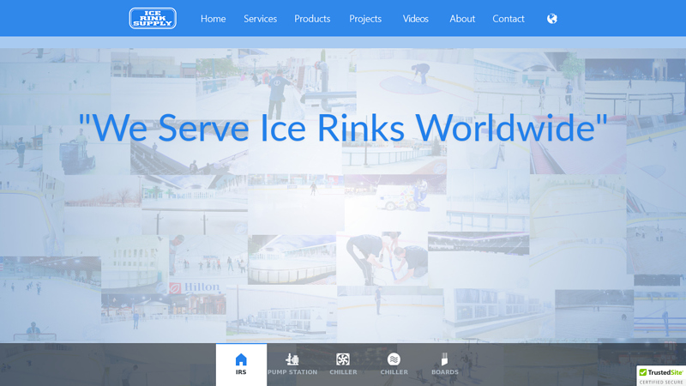Select the IRS home tab
The width and height of the screenshot is (686, 386).
pos(241,365)
